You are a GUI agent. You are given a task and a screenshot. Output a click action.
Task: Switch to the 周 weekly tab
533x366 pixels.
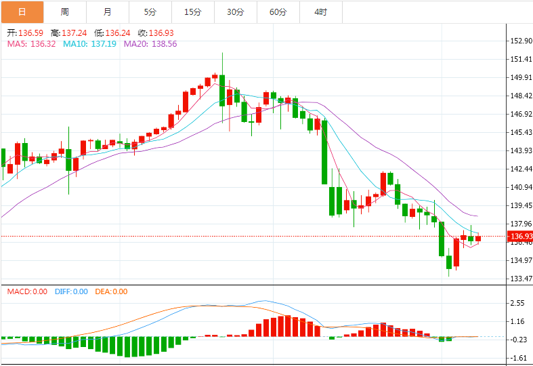[65, 12]
